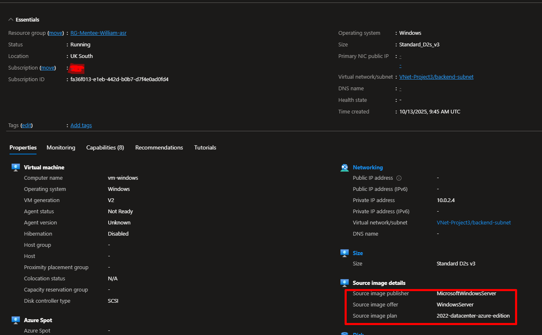The height and width of the screenshot is (335, 542).
Task: Click the Public IP address info icon
Action: (x=399, y=178)
